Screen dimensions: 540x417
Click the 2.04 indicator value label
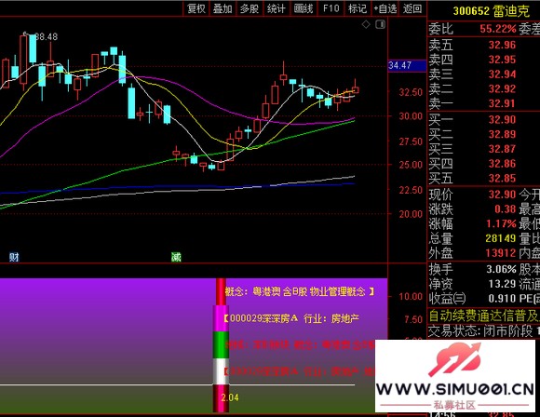click(x=230, y=397)
